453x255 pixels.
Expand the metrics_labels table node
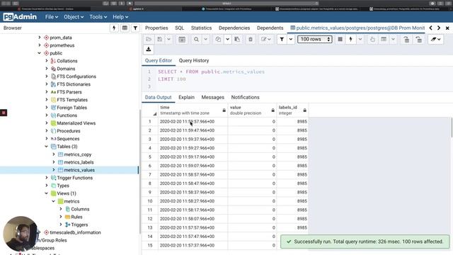point(54,162)
